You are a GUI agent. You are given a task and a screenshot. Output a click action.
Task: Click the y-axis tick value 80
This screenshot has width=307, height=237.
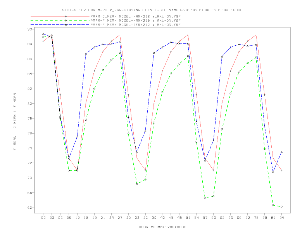30,103
